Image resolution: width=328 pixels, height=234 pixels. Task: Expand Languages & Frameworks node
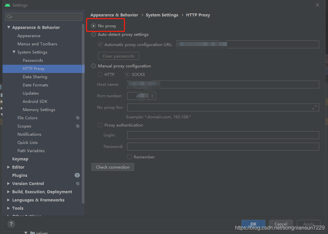pos(9,200)
